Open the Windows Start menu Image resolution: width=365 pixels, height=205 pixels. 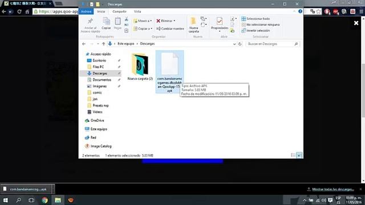(6, 200)
